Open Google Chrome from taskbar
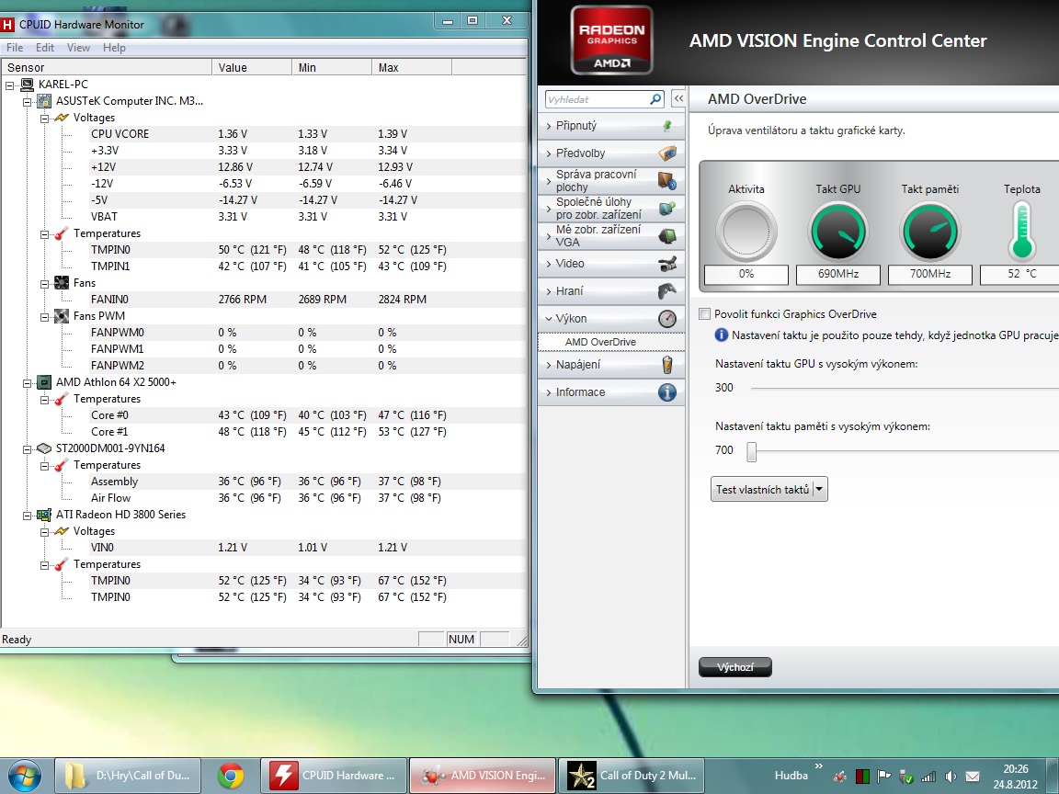Screen dimensions: 1059x794 tap(231, 777)
